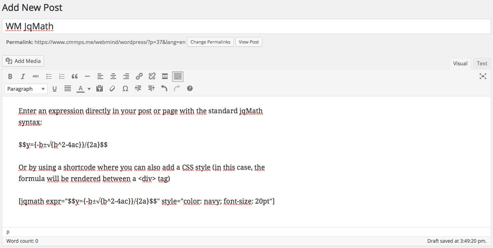The width and height of the screenshot is (493, 248).
Task: Redo the last edit
Action: [177, 88]
